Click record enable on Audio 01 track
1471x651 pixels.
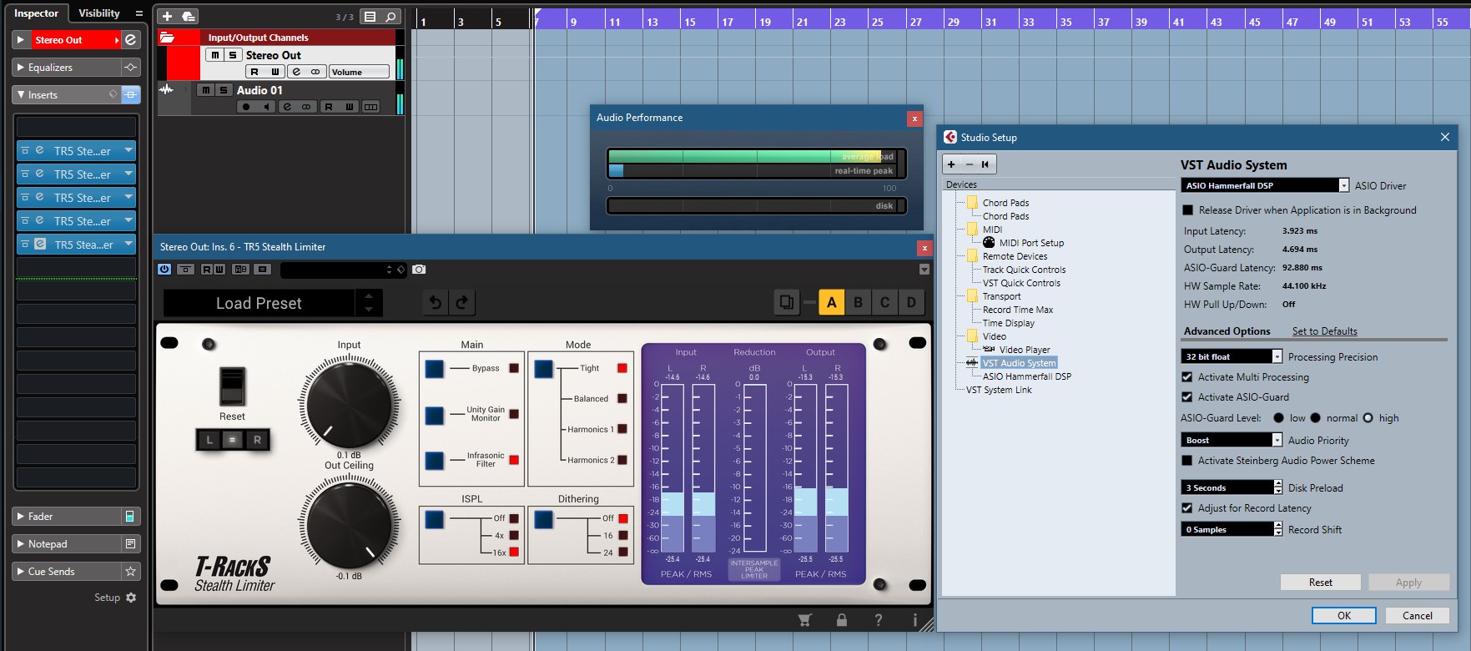point(245,107)
